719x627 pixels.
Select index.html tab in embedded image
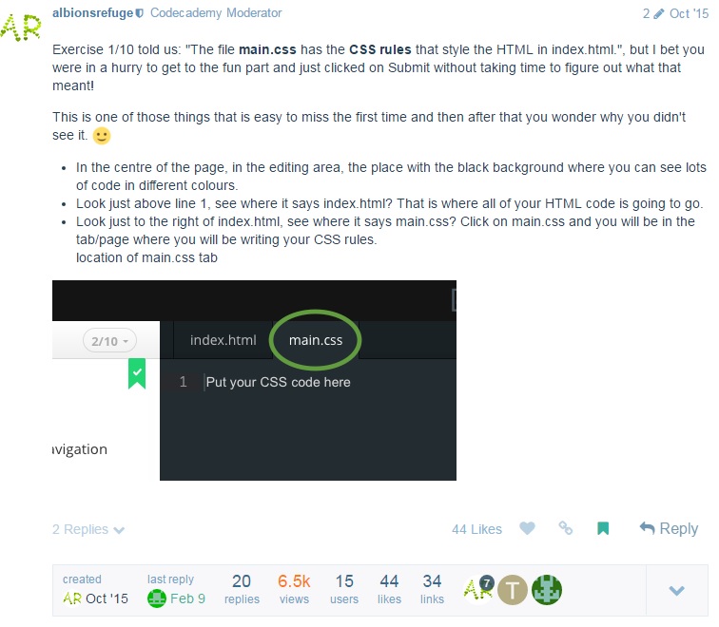coord(223,340)
